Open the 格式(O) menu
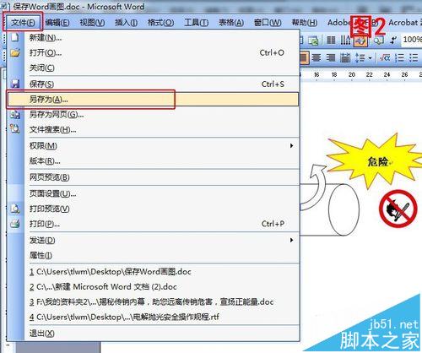The height and width of the screenshot is (353, 422). (160, 22)
